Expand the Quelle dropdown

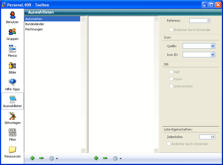tap(213, 46)
